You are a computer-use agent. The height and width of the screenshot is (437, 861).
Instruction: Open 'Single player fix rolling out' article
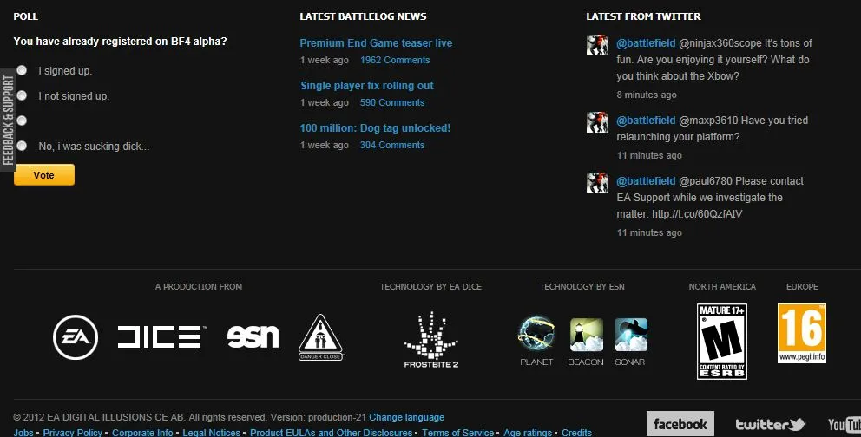pyautogui.click(x=367, y=86)
